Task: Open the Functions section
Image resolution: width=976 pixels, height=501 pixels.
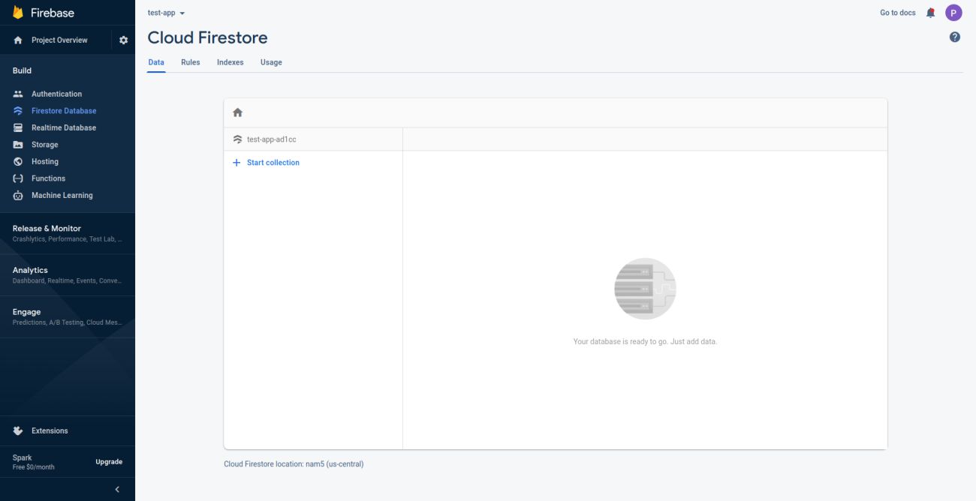Action: click(48, 178)
